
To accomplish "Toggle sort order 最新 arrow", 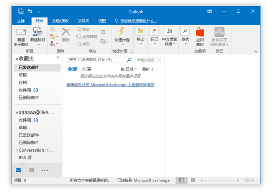I will click(x=147, y=69).
